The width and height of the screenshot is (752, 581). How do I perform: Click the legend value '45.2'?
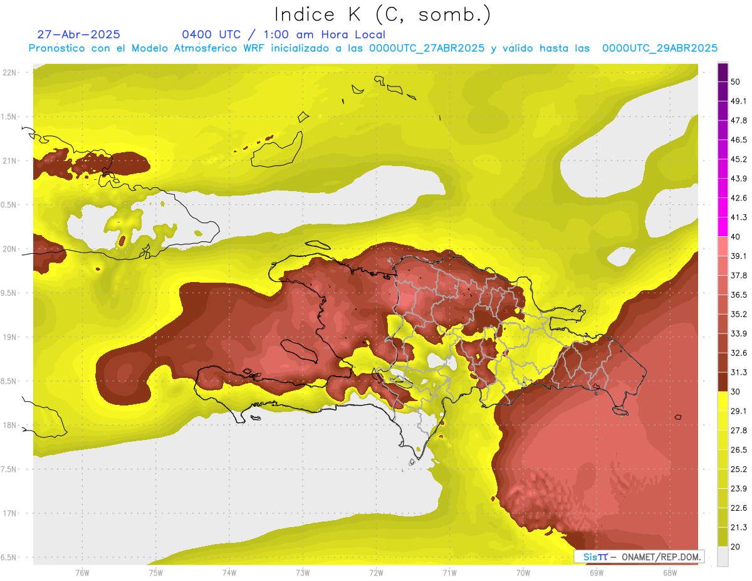(739, 159)
